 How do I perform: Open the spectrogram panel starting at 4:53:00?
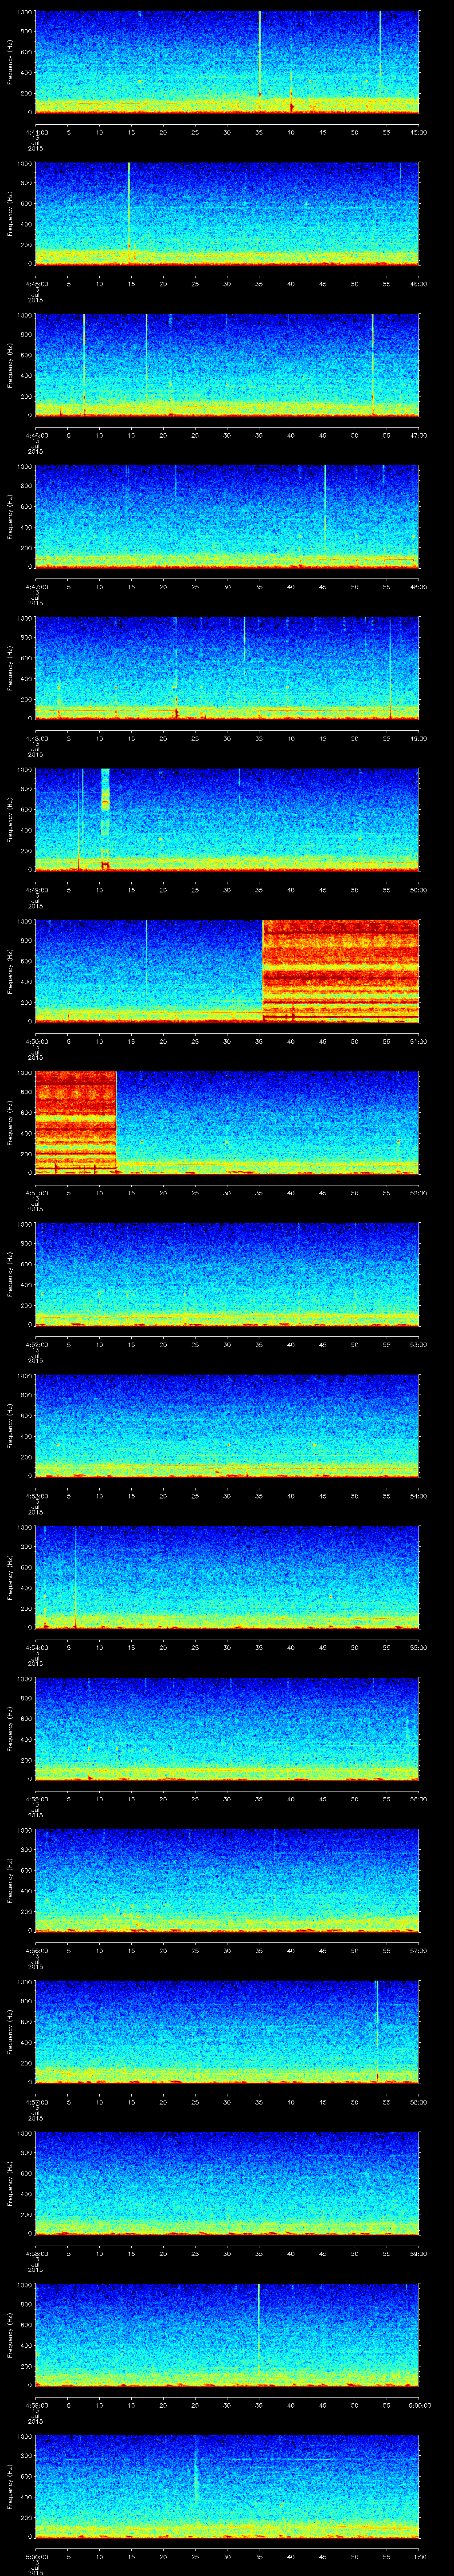tap(227, 1425)
